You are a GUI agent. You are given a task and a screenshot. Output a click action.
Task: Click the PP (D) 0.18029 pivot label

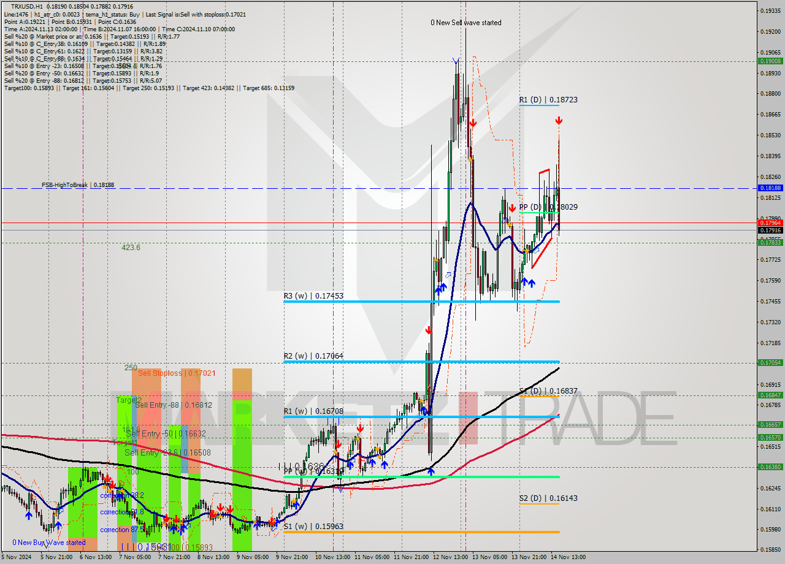pyautogui.click(x=548, y=207)
